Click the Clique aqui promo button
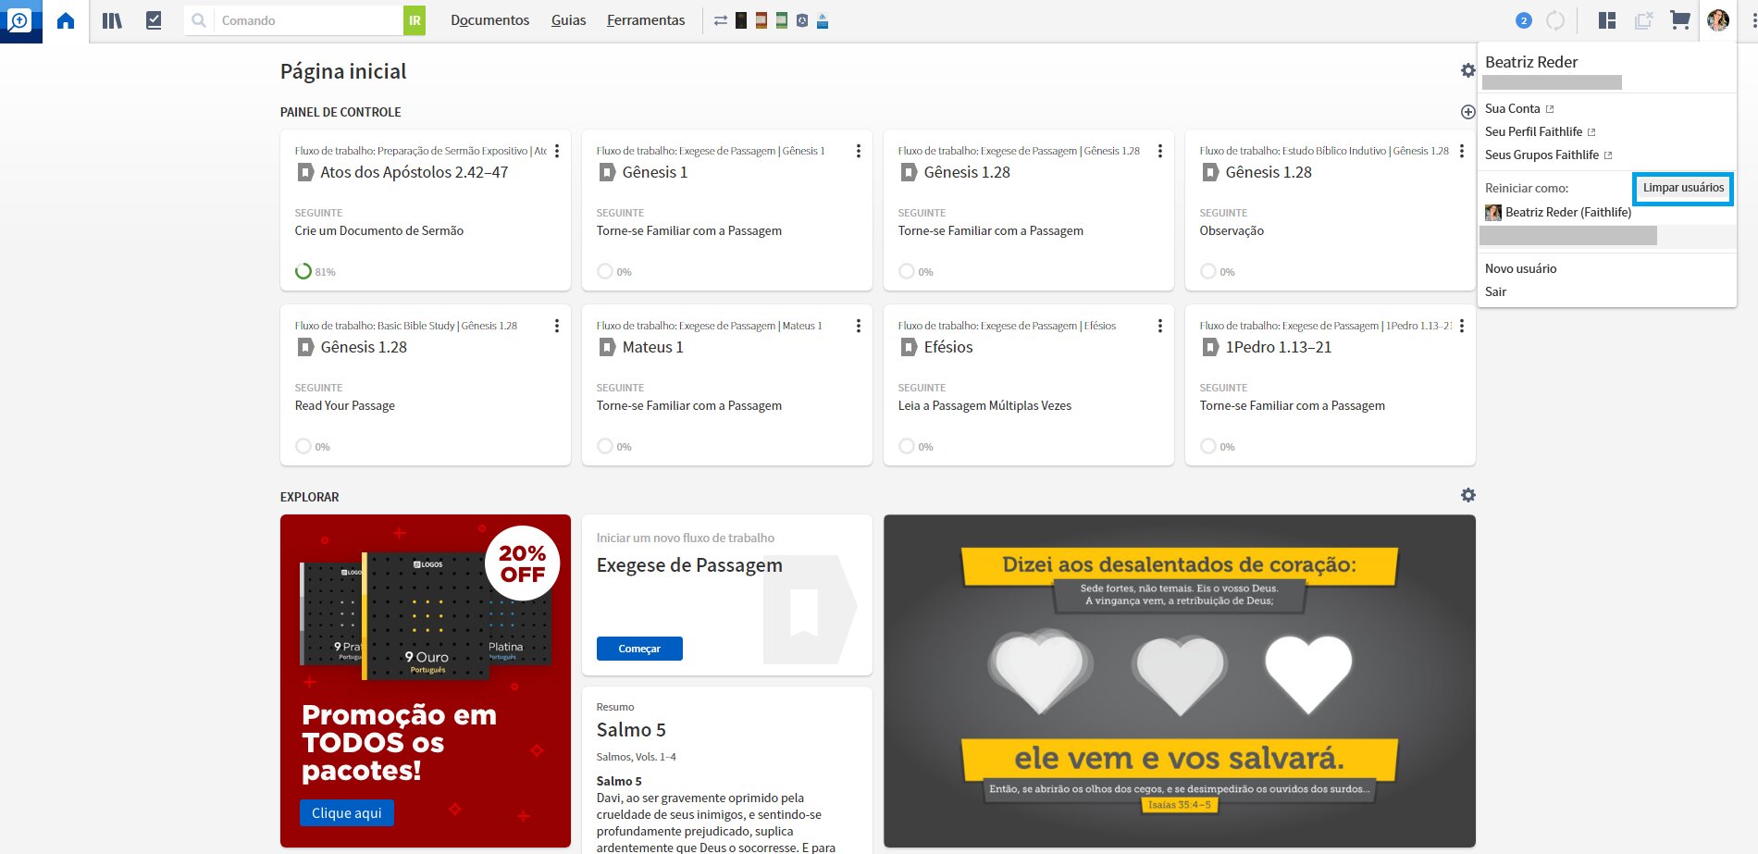 347,812
